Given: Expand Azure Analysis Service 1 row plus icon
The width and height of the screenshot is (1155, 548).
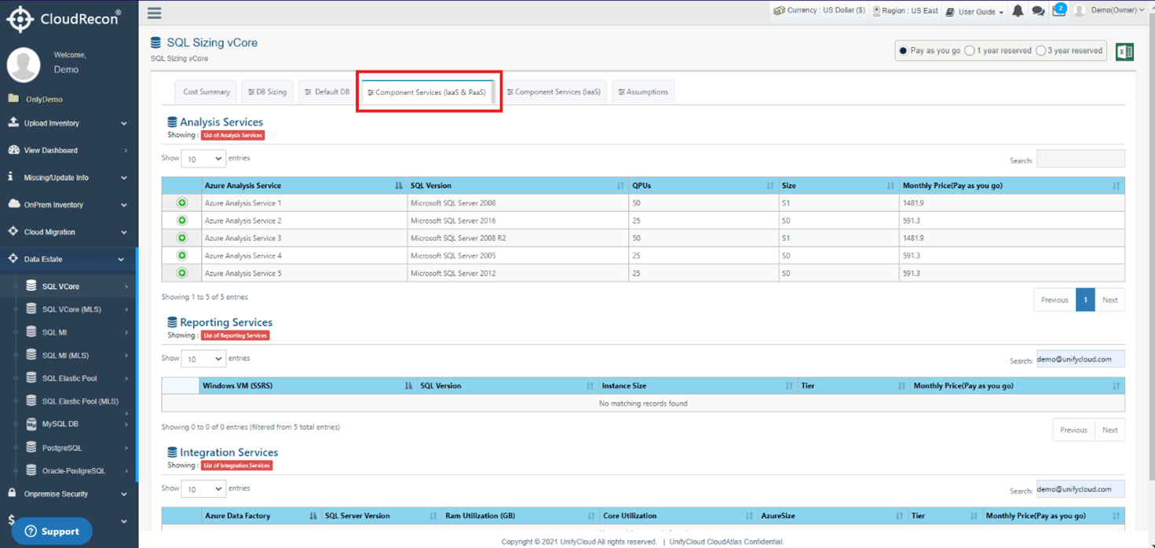Looking at the screenshot, I should click(x=182, y=203).
